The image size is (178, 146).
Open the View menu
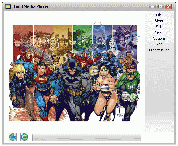[159, 21]
